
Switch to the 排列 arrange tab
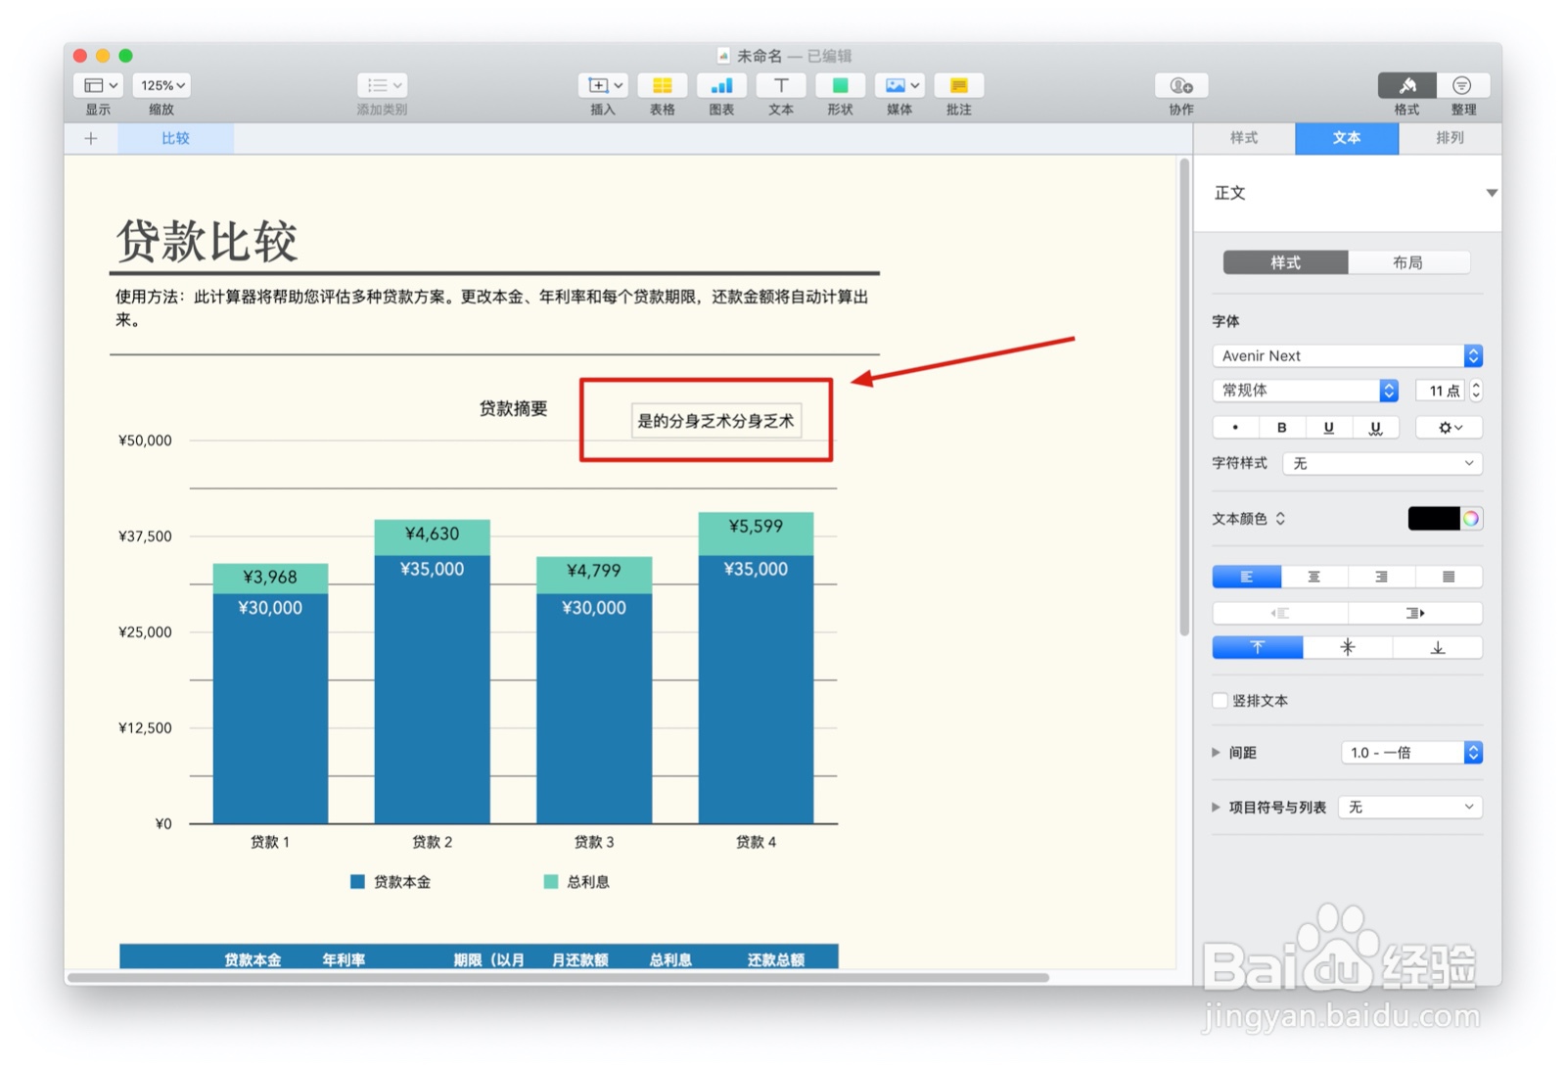coord(1450,138)
